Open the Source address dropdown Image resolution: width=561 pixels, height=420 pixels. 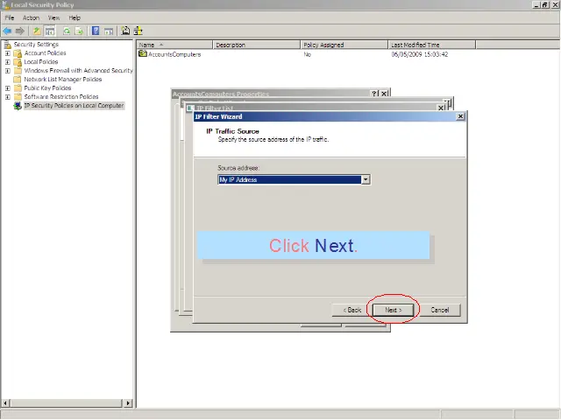(366, 179)
